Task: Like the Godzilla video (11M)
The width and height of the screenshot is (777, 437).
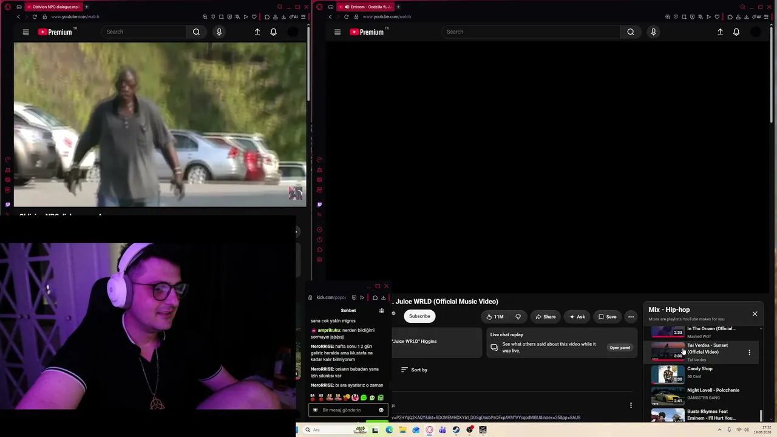Action: pyautogui.click(x=495, y=317)
